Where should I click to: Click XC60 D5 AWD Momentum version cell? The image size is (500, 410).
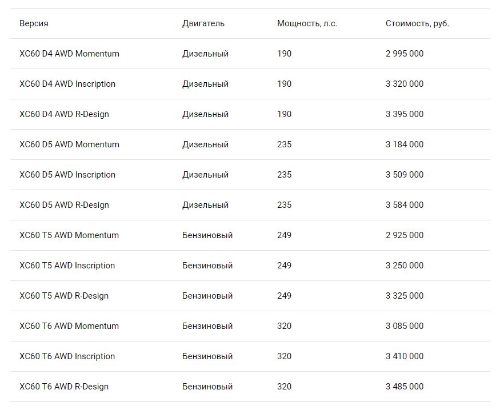(x=69, y=144)
